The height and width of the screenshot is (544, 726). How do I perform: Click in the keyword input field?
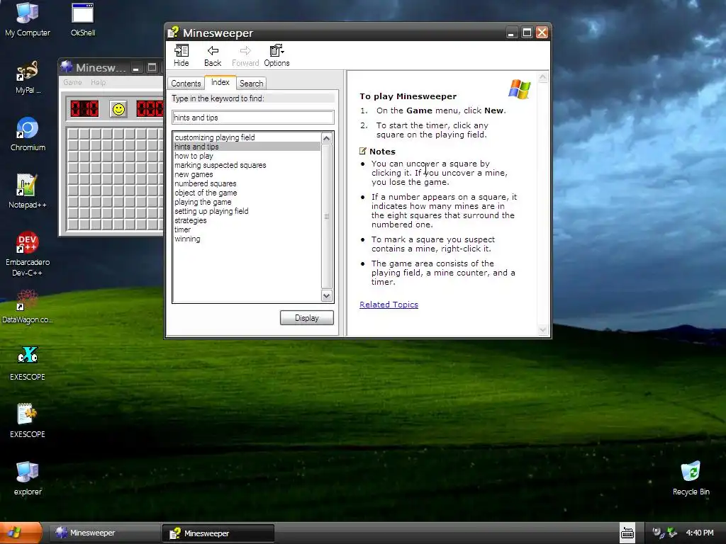(253, 118)
